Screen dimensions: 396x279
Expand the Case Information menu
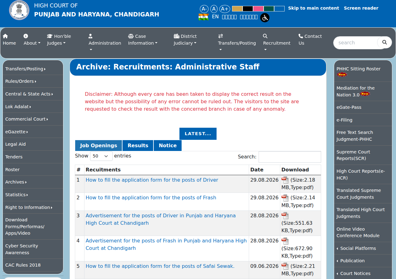[143, 40]
